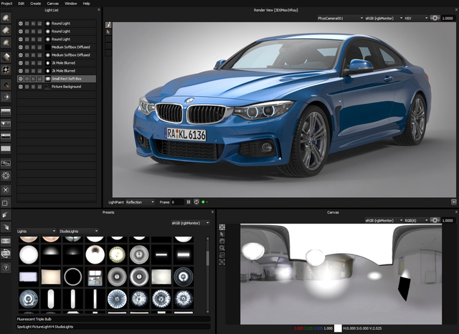Open the Edit menu

click(21, 4)
